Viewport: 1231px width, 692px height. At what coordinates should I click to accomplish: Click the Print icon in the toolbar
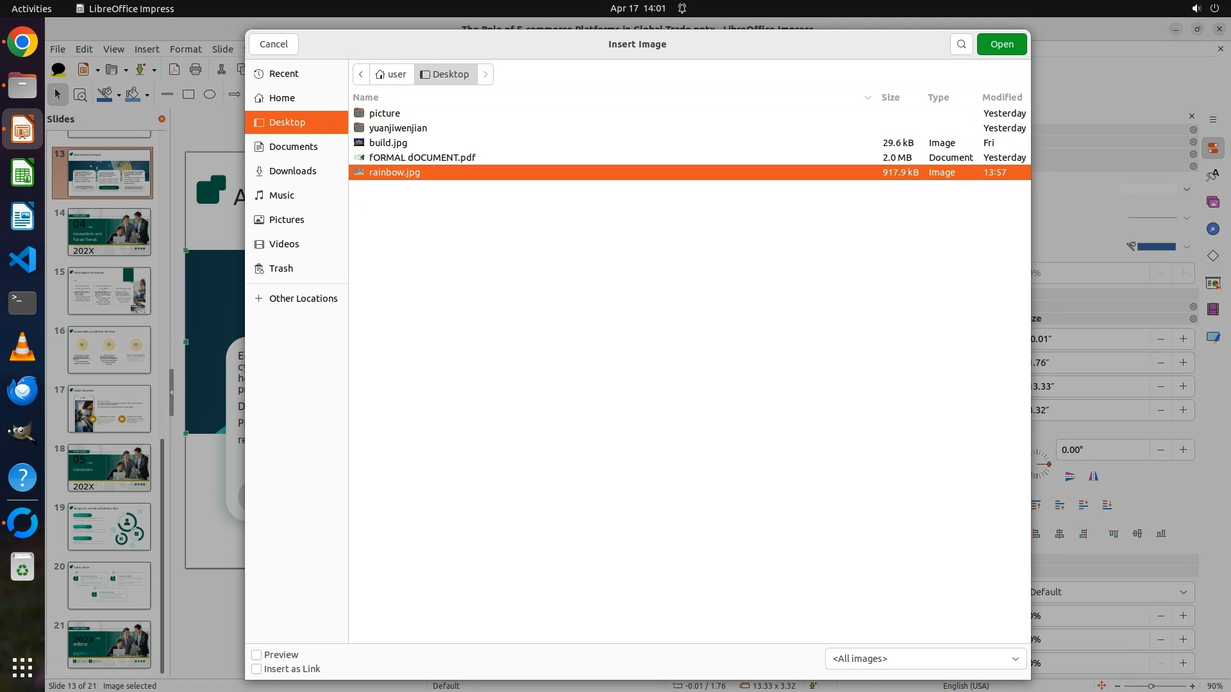click(x=196, y=69)
